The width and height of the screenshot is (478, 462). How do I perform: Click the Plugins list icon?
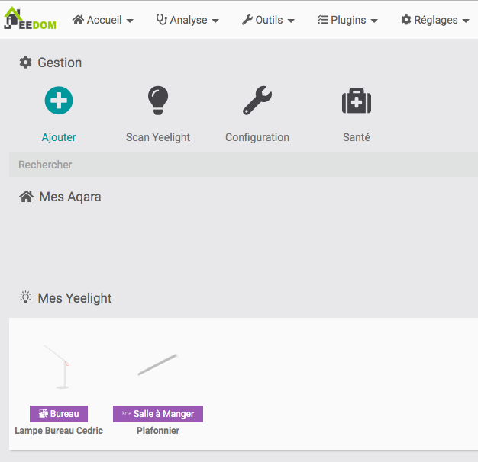point(322,20)
